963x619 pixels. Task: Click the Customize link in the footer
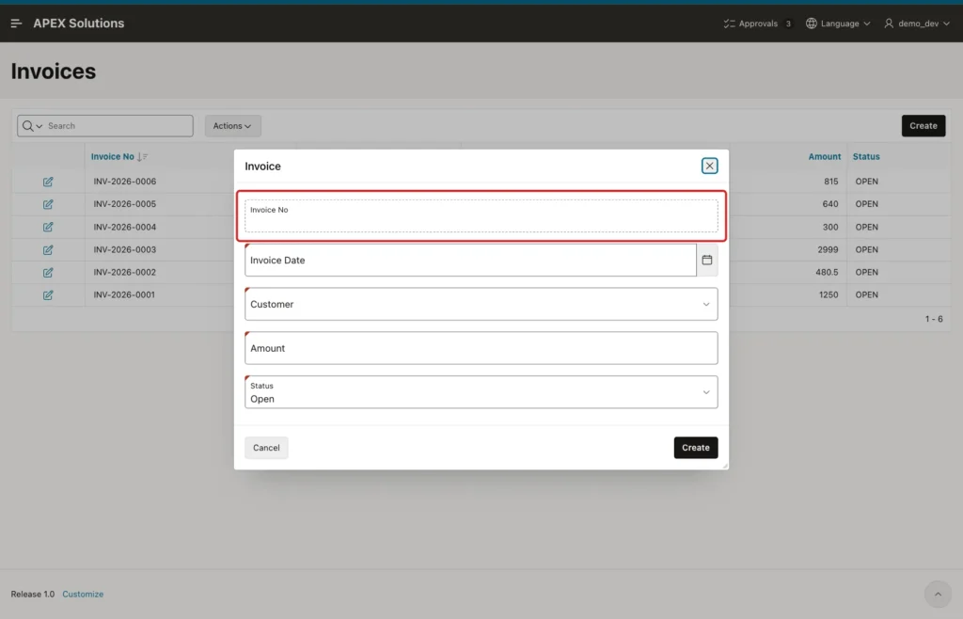click(83, 595)
